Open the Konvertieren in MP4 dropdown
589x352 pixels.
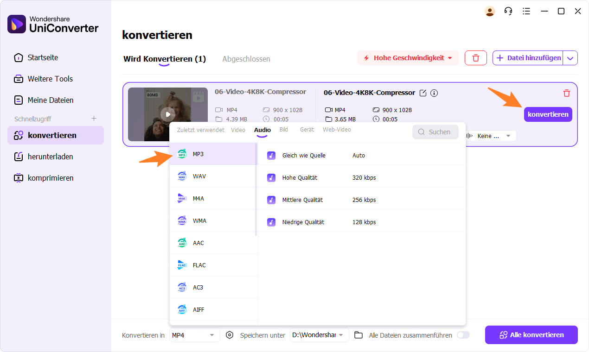coord(195,335)
